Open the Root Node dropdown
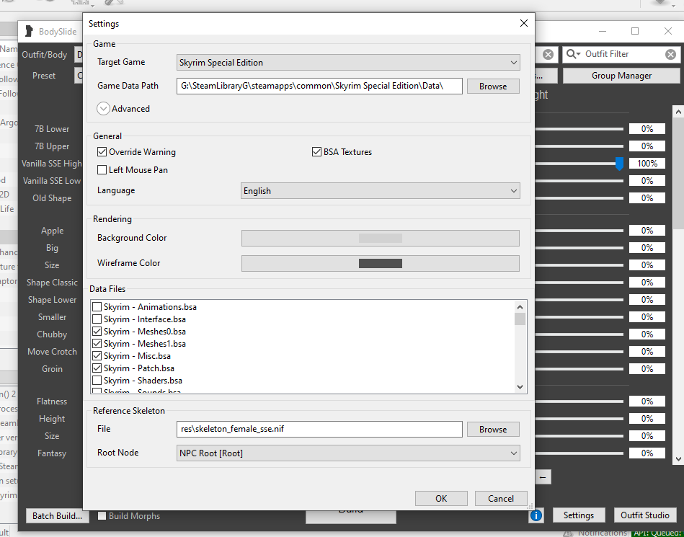 pyautogui.click(x=348, y=453)
